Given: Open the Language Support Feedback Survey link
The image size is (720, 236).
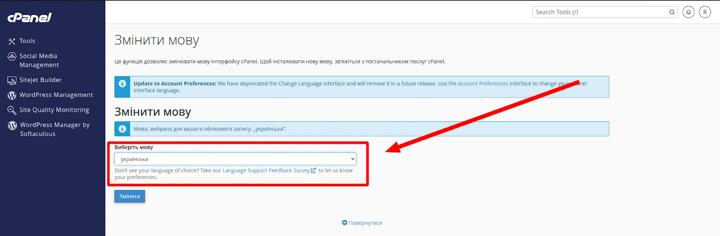Looking at the screenshot, I should pos(266,171).
